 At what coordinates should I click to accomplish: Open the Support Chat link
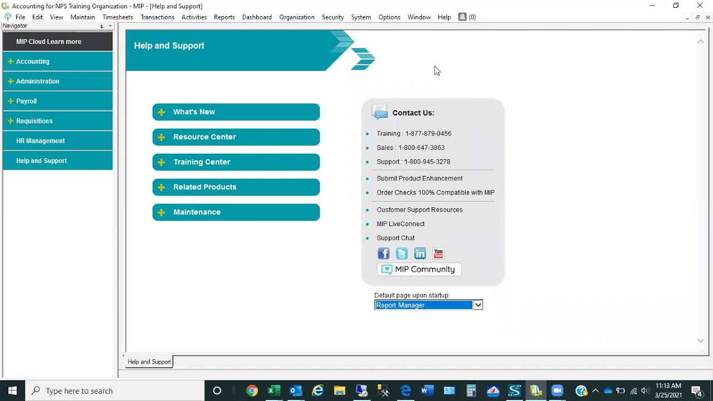[395, 238]
